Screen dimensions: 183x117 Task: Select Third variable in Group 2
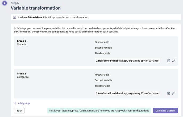pyautogui.click(x=102, y=86)
